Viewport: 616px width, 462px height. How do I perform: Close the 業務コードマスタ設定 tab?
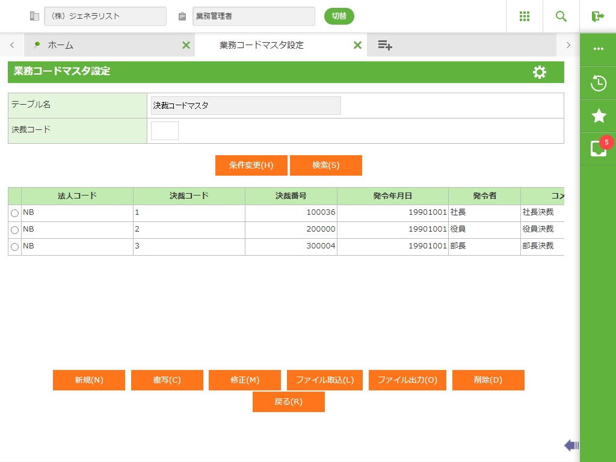click(357, 45)
